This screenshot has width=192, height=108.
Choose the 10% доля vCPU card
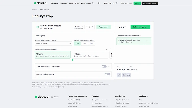tap(52, 55)
